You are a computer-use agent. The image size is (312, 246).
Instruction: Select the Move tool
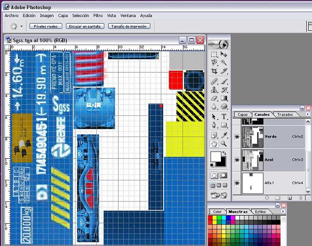coord(224,54)
